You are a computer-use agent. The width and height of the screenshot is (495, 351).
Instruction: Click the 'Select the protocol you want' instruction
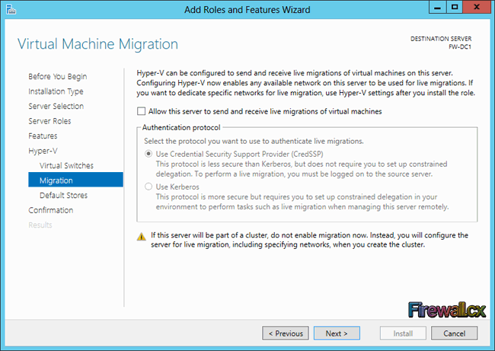(254, 141)
